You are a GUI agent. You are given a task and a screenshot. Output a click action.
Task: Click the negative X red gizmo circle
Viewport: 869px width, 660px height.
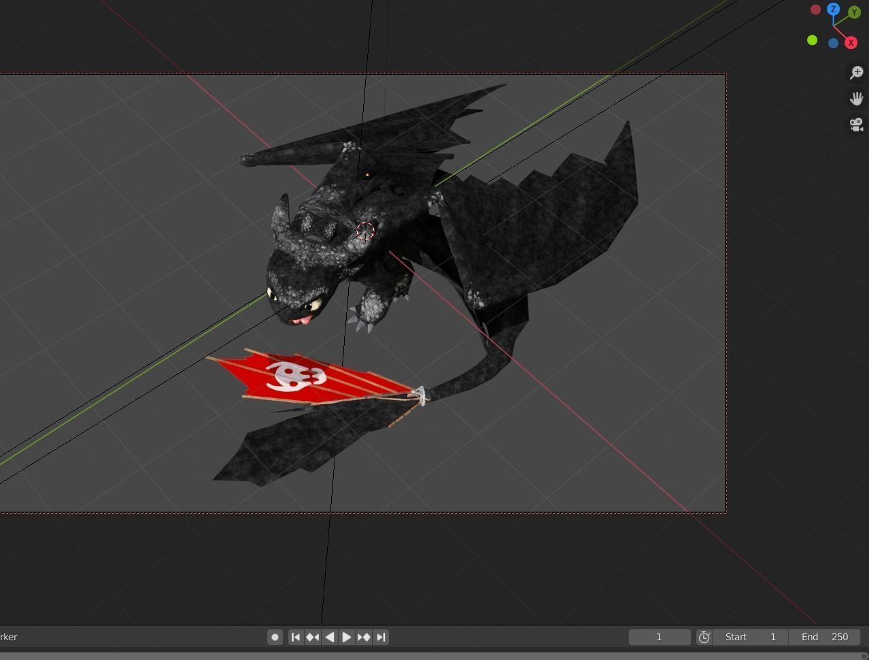click(x=815, y=10)
